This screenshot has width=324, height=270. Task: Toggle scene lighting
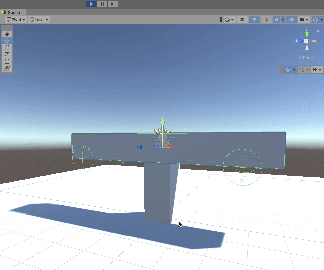tap(254, 20)
